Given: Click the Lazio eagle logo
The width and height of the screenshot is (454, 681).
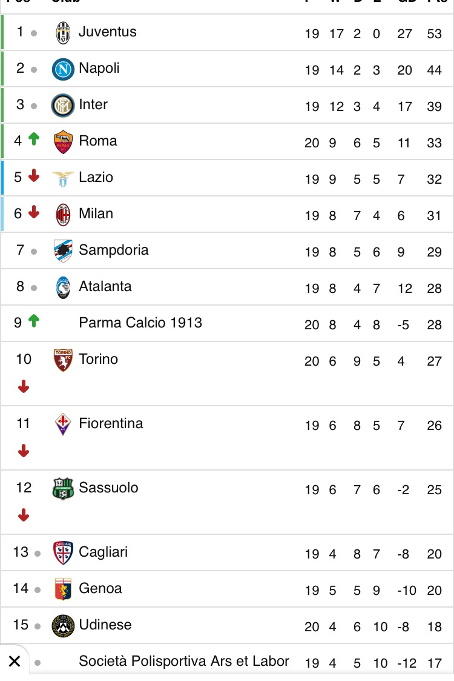Looking at the screenshot, I should point(63,178).
